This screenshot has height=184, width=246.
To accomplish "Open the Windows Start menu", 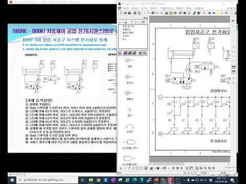I will (12, 180).
